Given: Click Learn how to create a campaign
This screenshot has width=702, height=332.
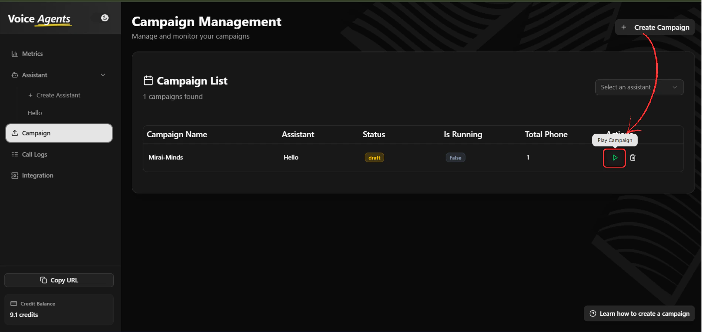Looking at the screenshot, I should pos(644,313).
